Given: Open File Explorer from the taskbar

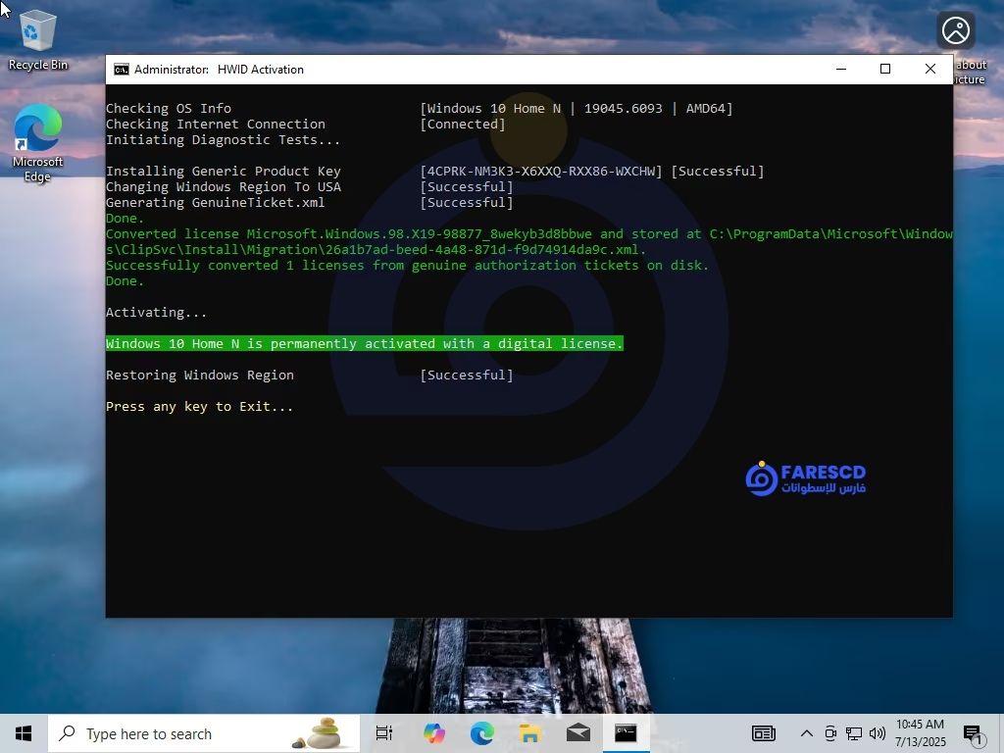Looking at the screenshot, I should click(529, 733).
